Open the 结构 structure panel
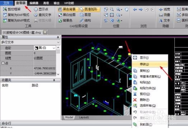This screenshot has height=130, width=188. (85, 20)
